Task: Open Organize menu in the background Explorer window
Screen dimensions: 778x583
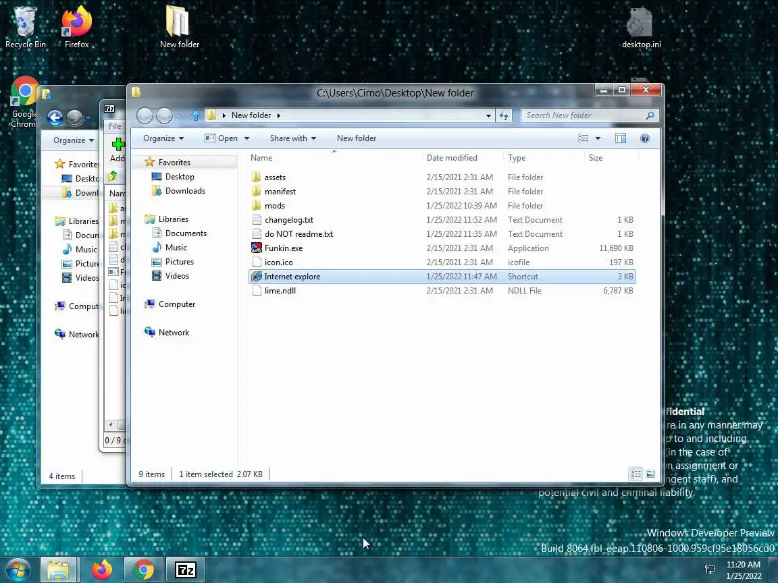Action: click(x=74, y=140)
